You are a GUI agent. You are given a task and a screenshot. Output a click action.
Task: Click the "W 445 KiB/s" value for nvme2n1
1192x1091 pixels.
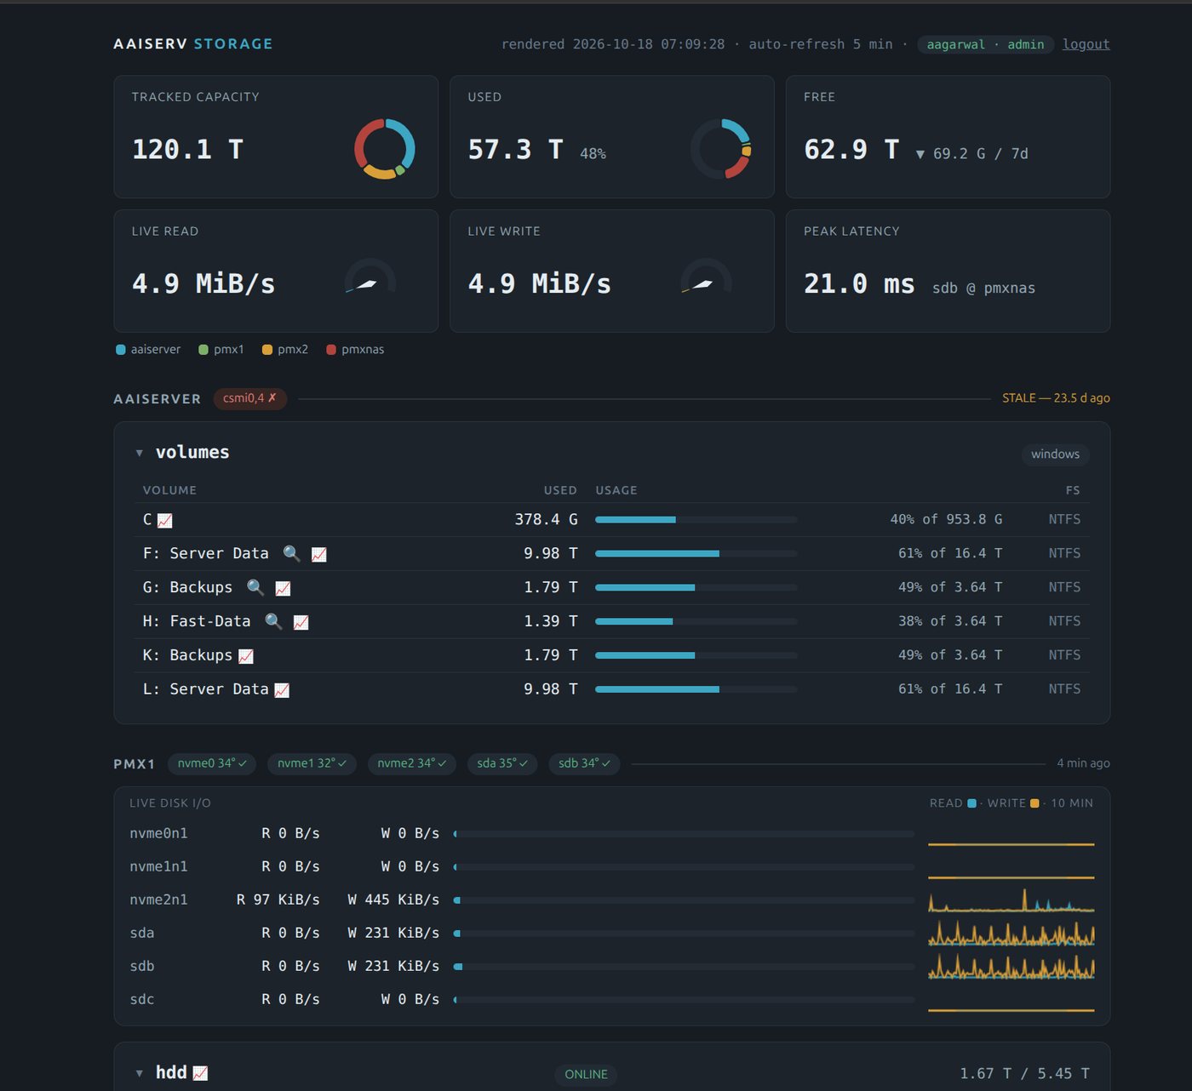(x=393, y=900)
